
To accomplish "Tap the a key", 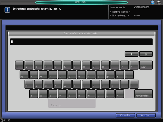I will 29,84.
